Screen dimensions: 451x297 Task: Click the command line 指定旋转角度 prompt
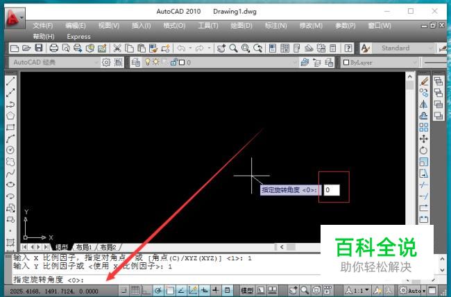pos(49,280)
